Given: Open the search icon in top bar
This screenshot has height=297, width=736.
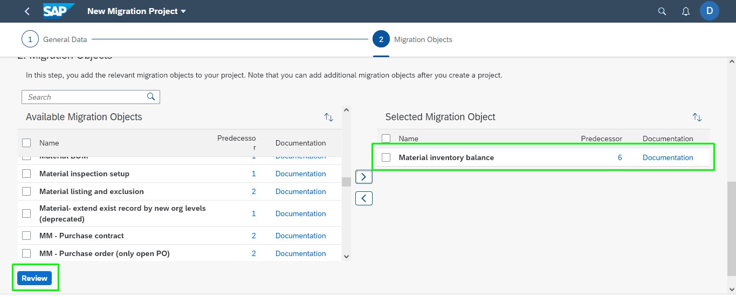Looking at the screenshot, I should 662,11.
